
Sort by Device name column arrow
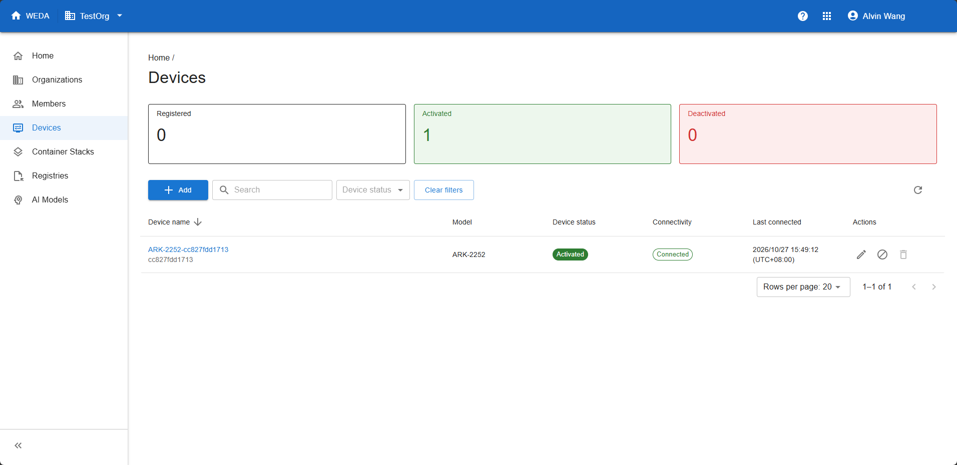click(198, 222)
